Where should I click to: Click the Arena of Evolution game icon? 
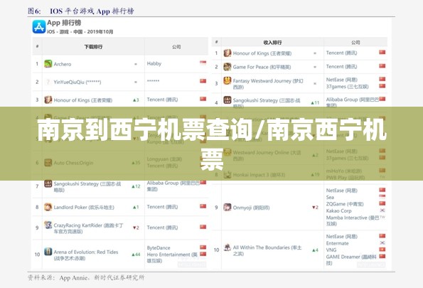coord(48,252)
